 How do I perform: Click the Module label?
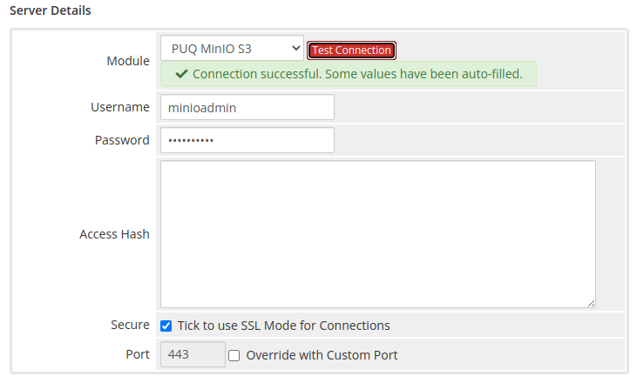[x=128, y=61]
